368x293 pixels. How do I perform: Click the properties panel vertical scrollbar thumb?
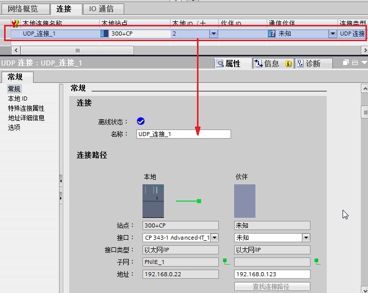pyautogui.click(x=364, y=112)
